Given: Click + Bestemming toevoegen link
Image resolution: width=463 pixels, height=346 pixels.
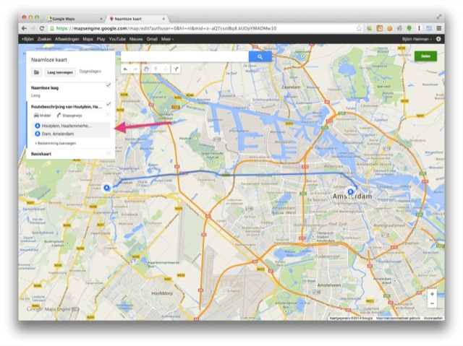Looking at the screenshot, I should (x=56, y=143).
